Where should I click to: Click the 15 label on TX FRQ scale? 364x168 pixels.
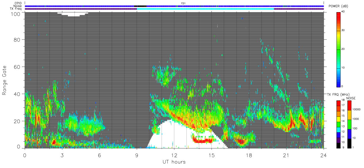(343, 116)
